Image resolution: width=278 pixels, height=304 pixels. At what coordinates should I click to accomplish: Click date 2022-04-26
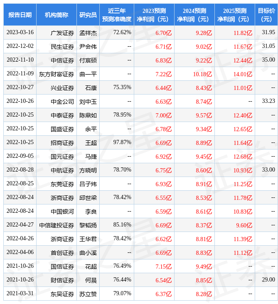coord(20,239)
